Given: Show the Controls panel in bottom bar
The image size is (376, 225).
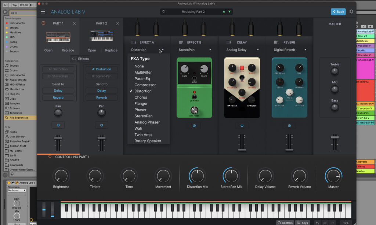Looking at the screenshot, I should click(x=285, y=223).
